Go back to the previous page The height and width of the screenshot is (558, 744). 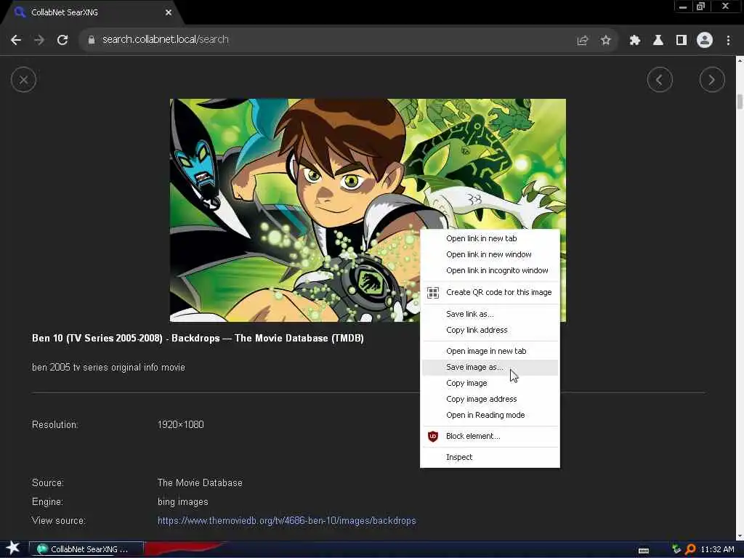pyautogui.click(x=16, y=40)
